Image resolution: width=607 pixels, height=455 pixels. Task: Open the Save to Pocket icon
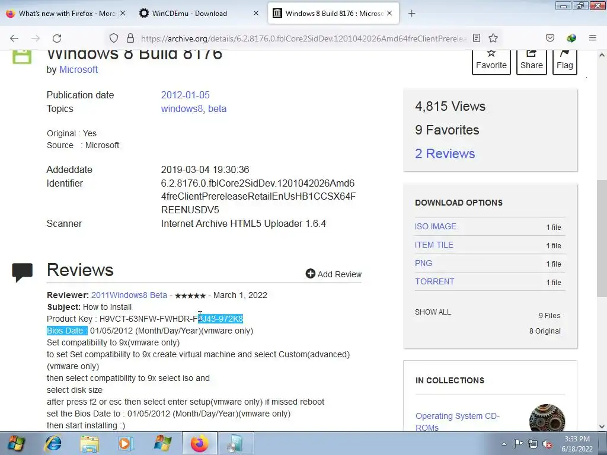(x=550, y=38)
